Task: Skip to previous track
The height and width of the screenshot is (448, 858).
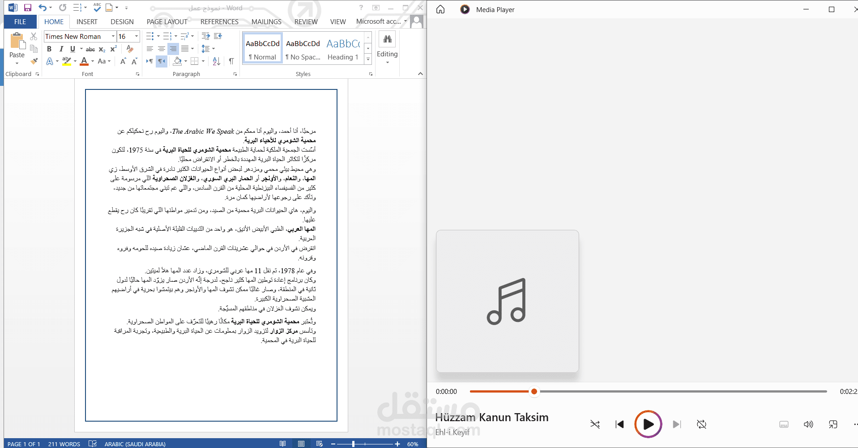Action: (620, 424)
